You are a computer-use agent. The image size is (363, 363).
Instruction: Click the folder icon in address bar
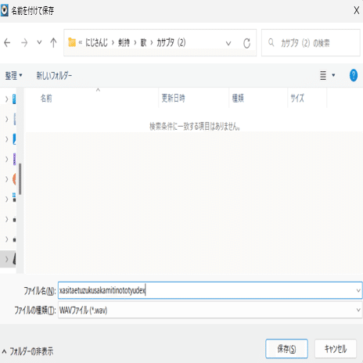tap(72, 42)
